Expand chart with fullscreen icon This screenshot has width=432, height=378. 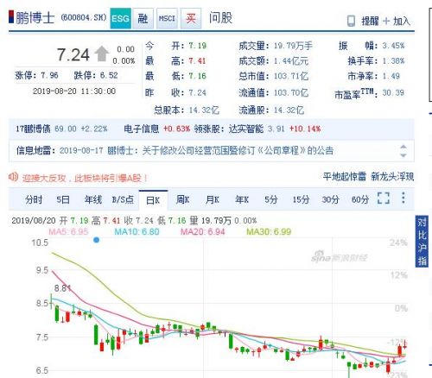click(384, 198)
